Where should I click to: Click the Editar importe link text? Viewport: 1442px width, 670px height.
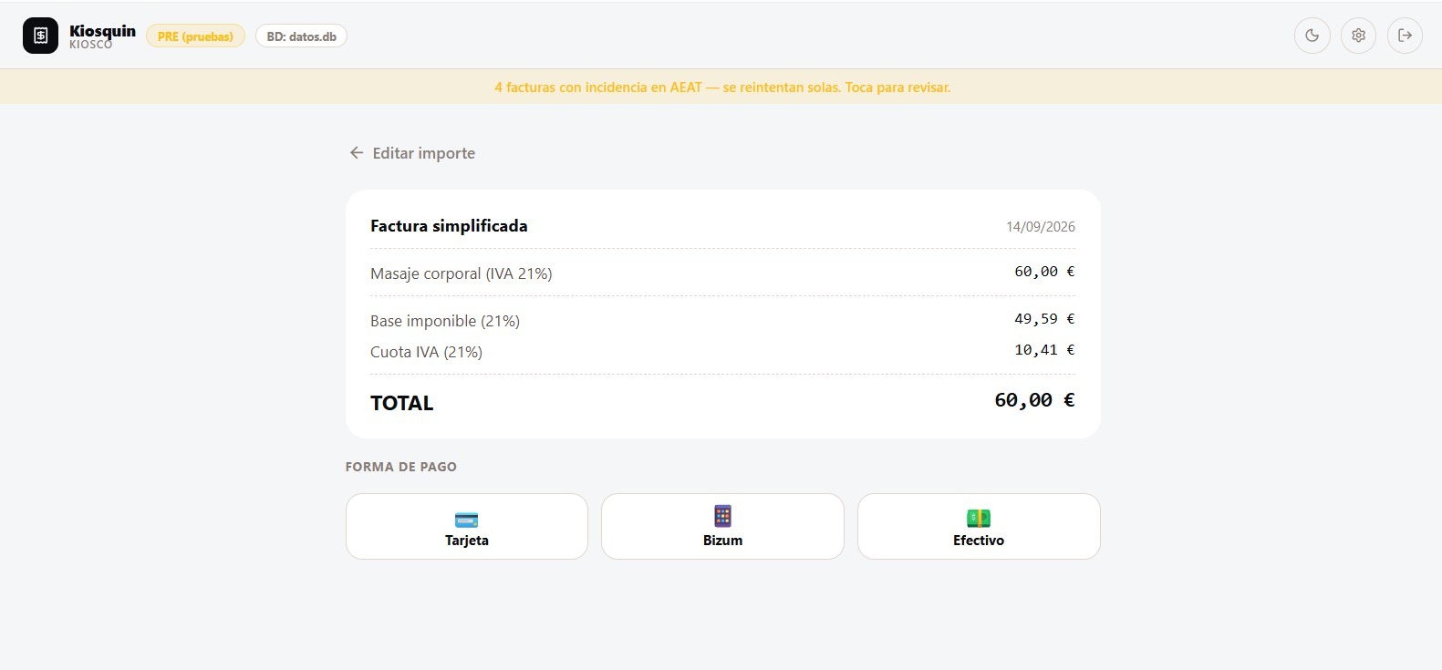click(423, 153)
